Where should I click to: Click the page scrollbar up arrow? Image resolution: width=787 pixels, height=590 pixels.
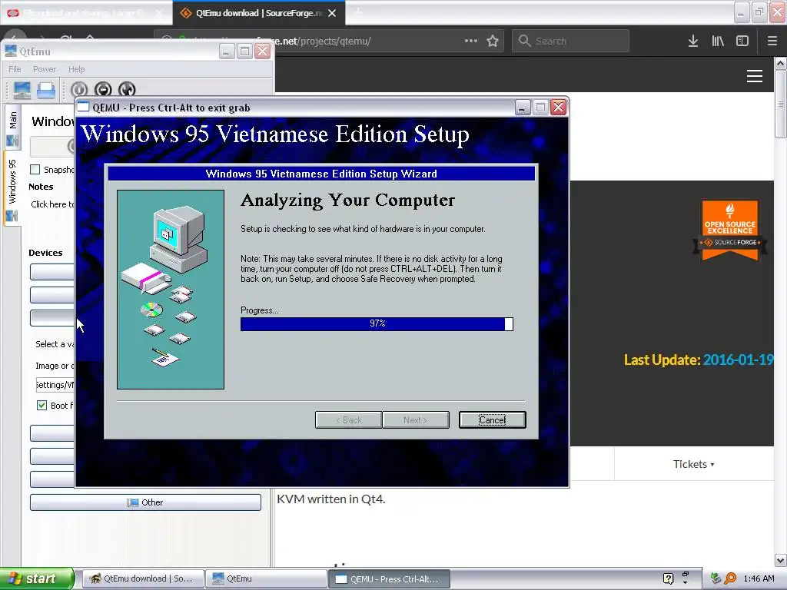pos(781,63)
